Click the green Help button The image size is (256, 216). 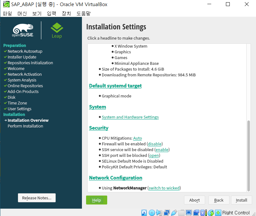tap(97, 200)
